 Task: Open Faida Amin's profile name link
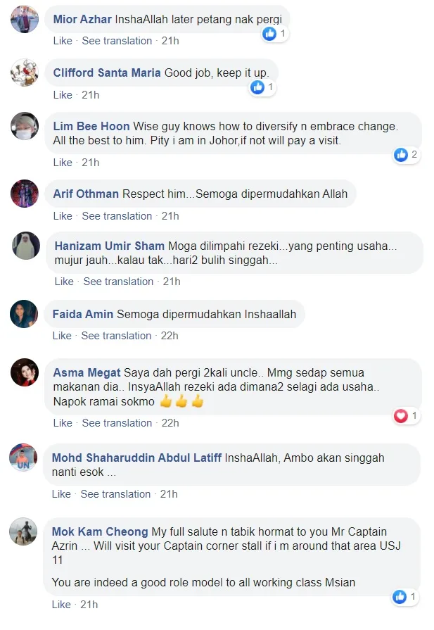point(83,314)
